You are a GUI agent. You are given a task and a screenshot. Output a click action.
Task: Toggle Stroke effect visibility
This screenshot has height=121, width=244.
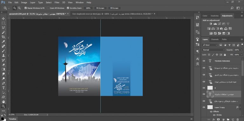click(214, 115)
